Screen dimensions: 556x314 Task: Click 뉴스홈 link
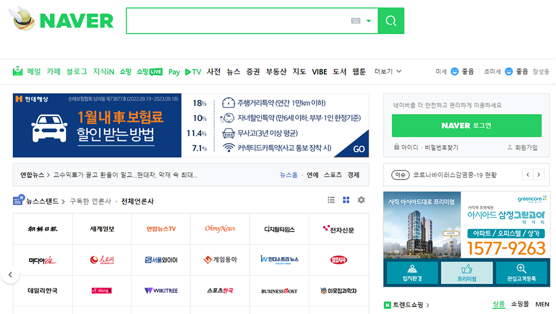coord(288,175)
